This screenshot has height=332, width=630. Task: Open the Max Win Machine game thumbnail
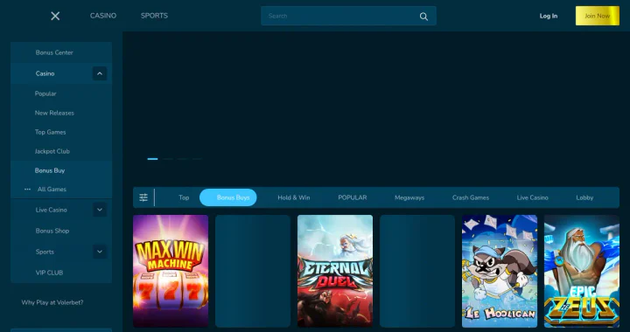click(171, 271)
